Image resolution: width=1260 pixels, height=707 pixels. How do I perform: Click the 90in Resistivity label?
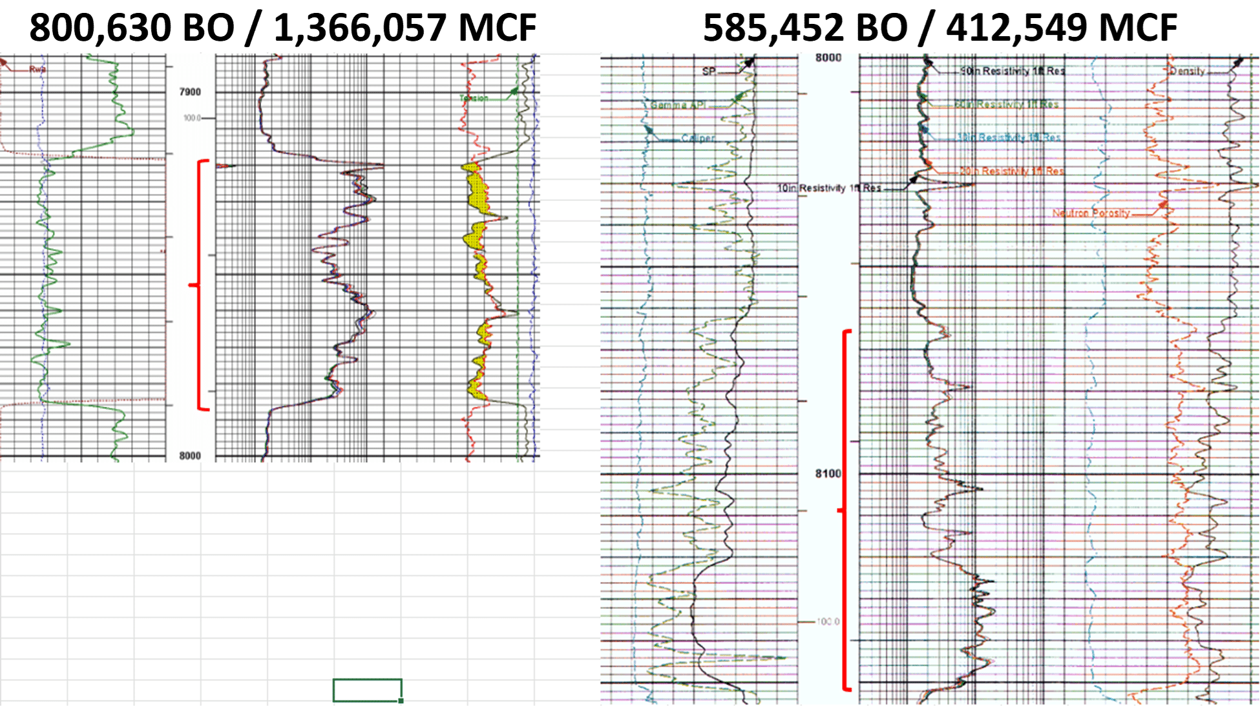[x=1012, y=71]
